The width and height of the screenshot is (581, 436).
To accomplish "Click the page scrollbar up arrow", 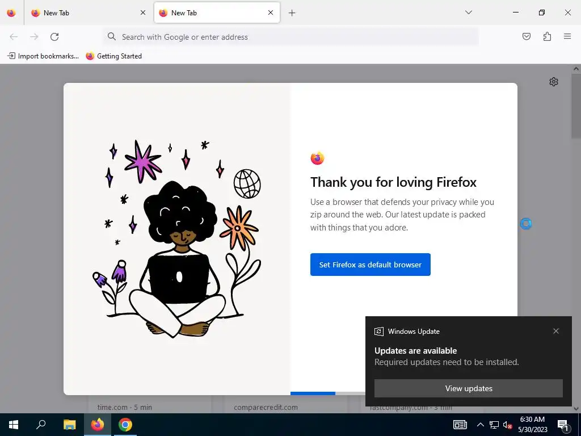I will pos(576,69).
